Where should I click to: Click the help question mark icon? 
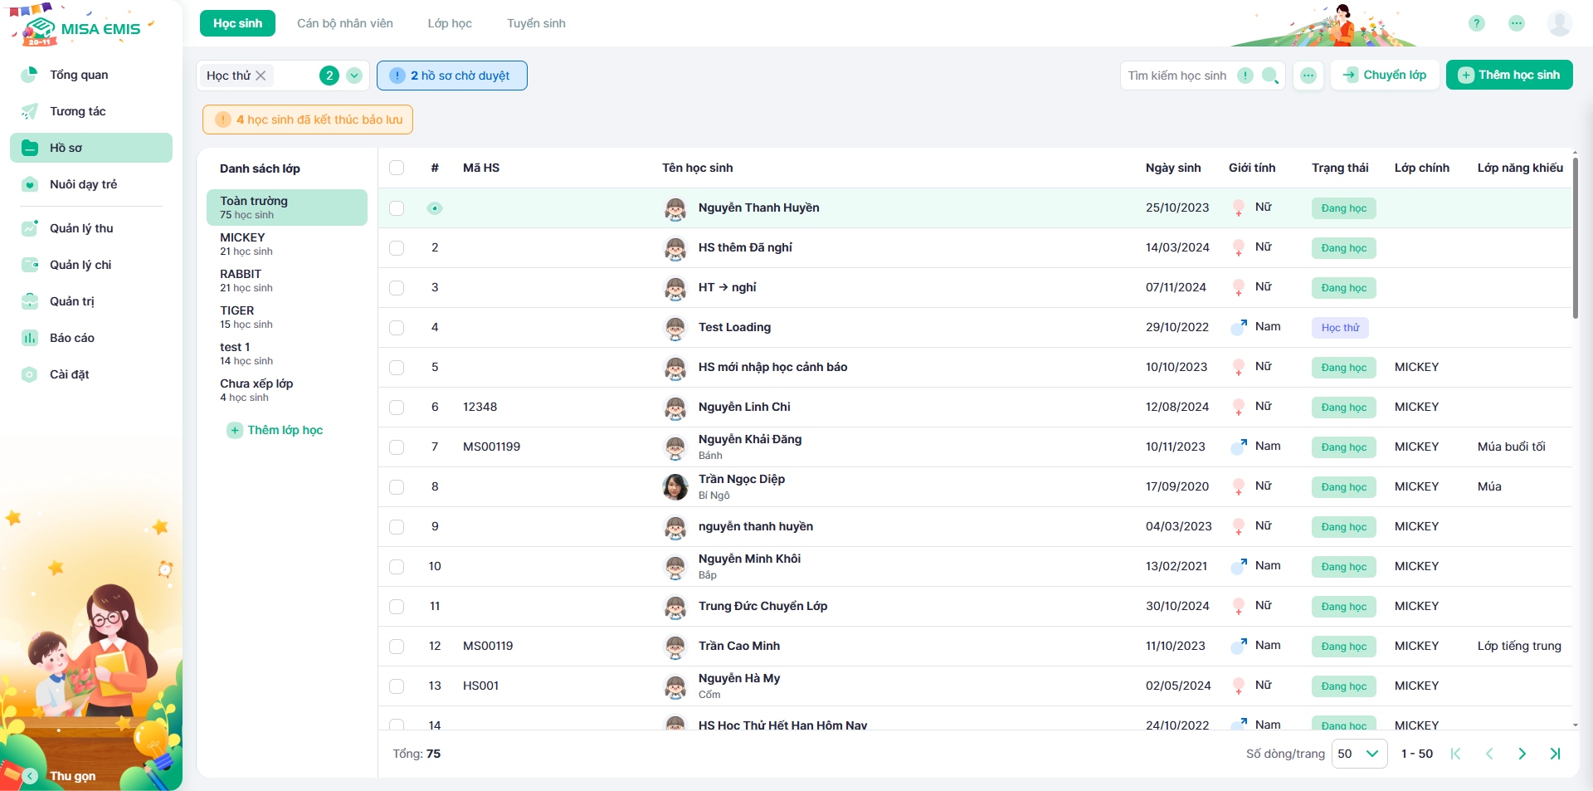coord(1476,23)
